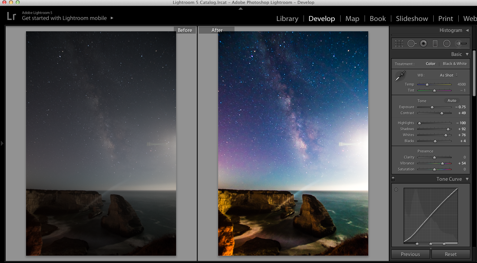Select the Crop Overlay tool
The height and width of the screenshot is (263, 477).
399,43
